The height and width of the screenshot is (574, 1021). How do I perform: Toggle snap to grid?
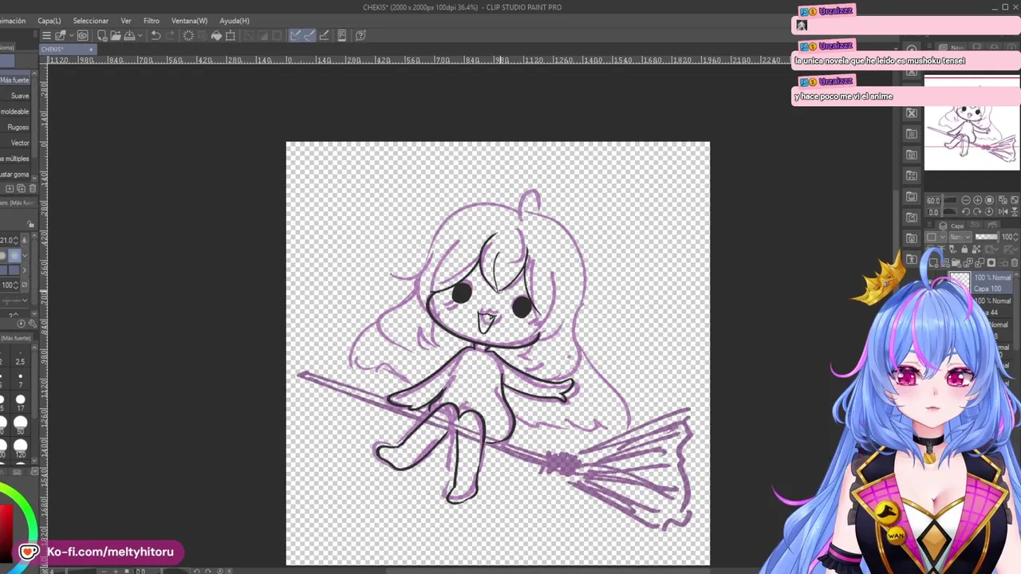[x=324, y=35]
